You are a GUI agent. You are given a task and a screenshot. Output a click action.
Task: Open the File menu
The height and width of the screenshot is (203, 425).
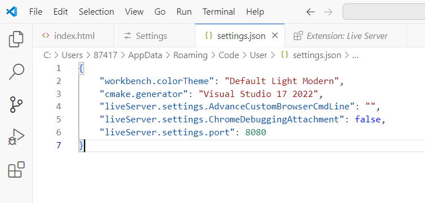pyautogui.click(x=36, y=12)
